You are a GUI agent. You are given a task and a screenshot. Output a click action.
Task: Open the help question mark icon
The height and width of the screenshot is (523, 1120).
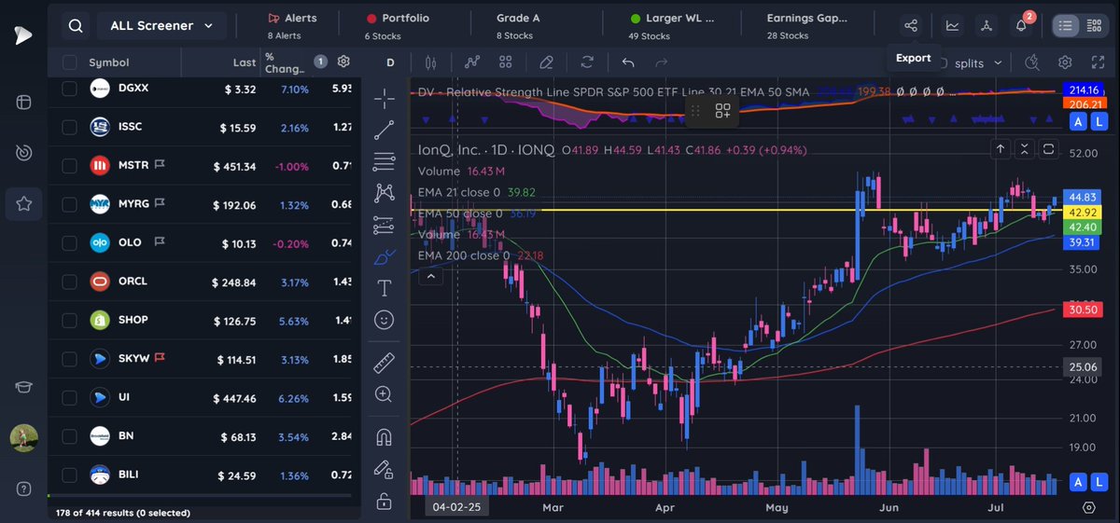[x=23, y=489]
